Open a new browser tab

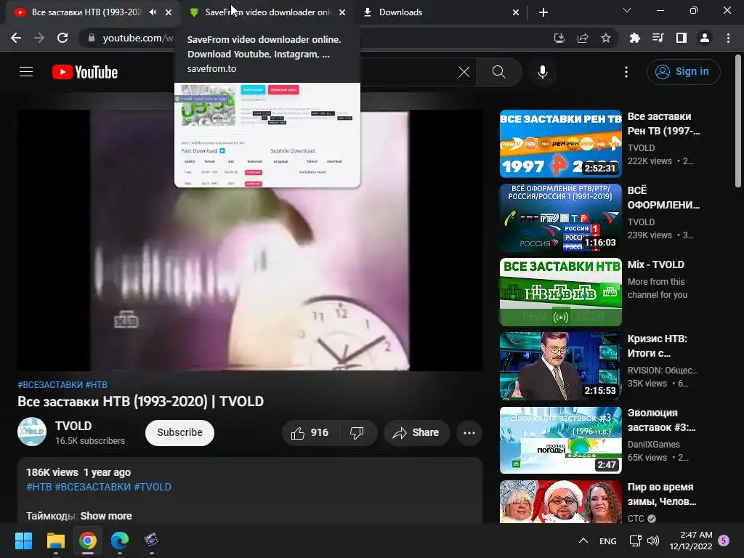pyautogui.click(x=543, y=12)
